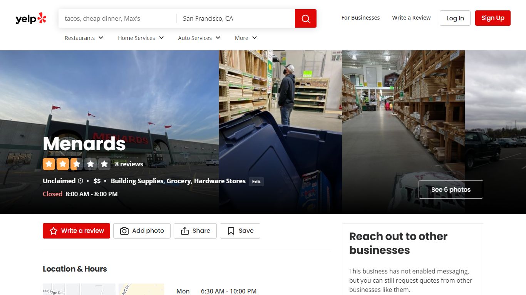Image resolution: width=526 pixels, height=295 pixels.
Task: Open the Grocery category link
Action: point(179,181)
